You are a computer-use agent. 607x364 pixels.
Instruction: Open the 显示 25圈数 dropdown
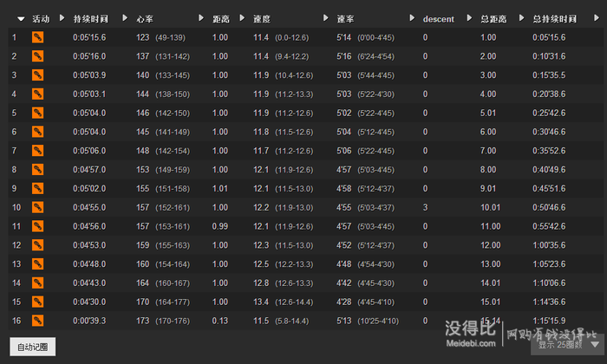(x=567, y=344)
